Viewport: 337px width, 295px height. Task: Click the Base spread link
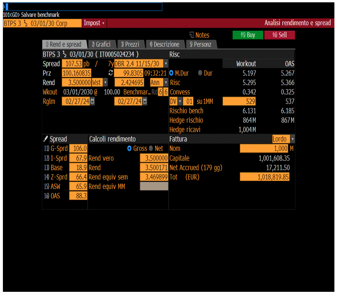53,167
